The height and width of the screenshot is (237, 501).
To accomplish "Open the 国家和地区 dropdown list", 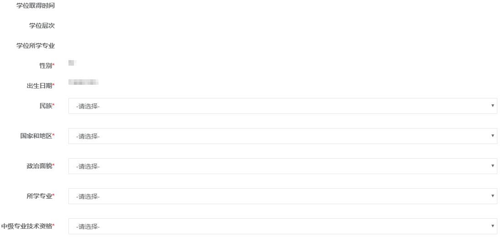I will point(282,136).
